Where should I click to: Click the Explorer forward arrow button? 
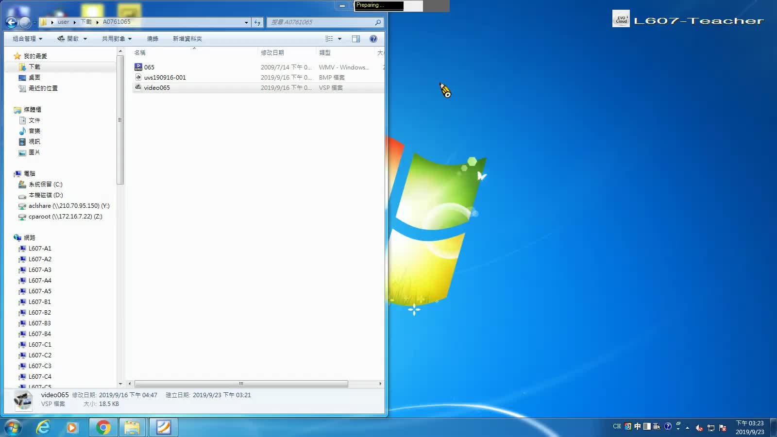point(25,22)
